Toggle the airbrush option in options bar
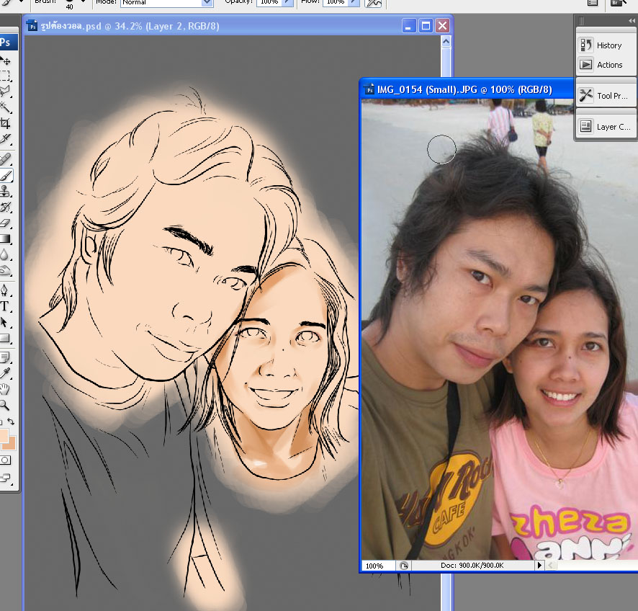 click(x=373, y=3)
